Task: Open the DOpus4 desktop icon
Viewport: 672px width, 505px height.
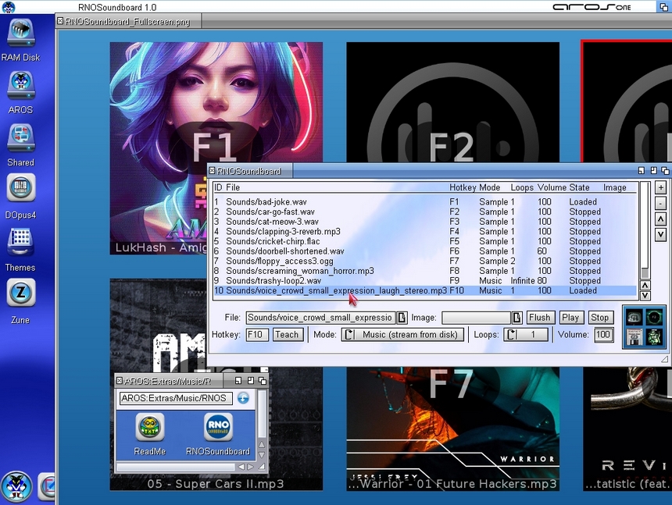Action: click(20, 189)
